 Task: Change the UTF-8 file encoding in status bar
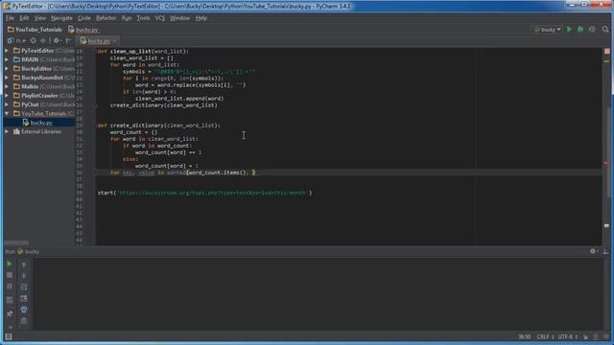click(x=567, y=336)
